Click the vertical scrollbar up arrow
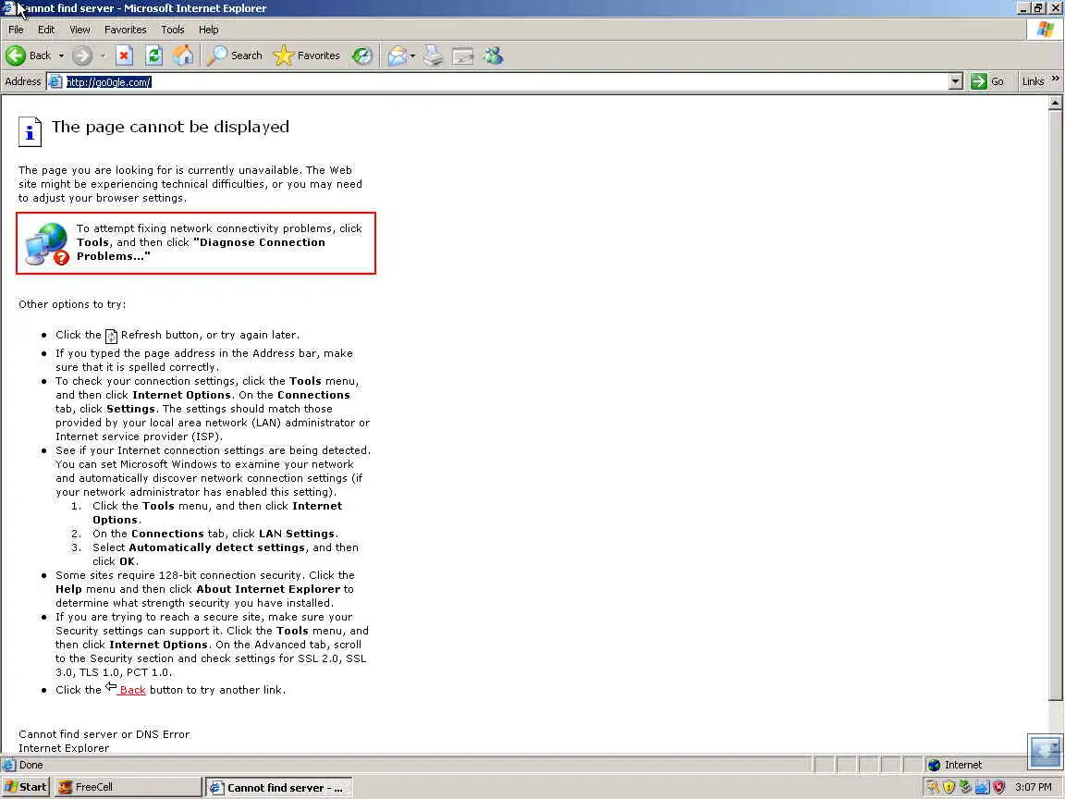Image resolution: width=1065 pixels, height=799 pixels. tap(1055, 104)
